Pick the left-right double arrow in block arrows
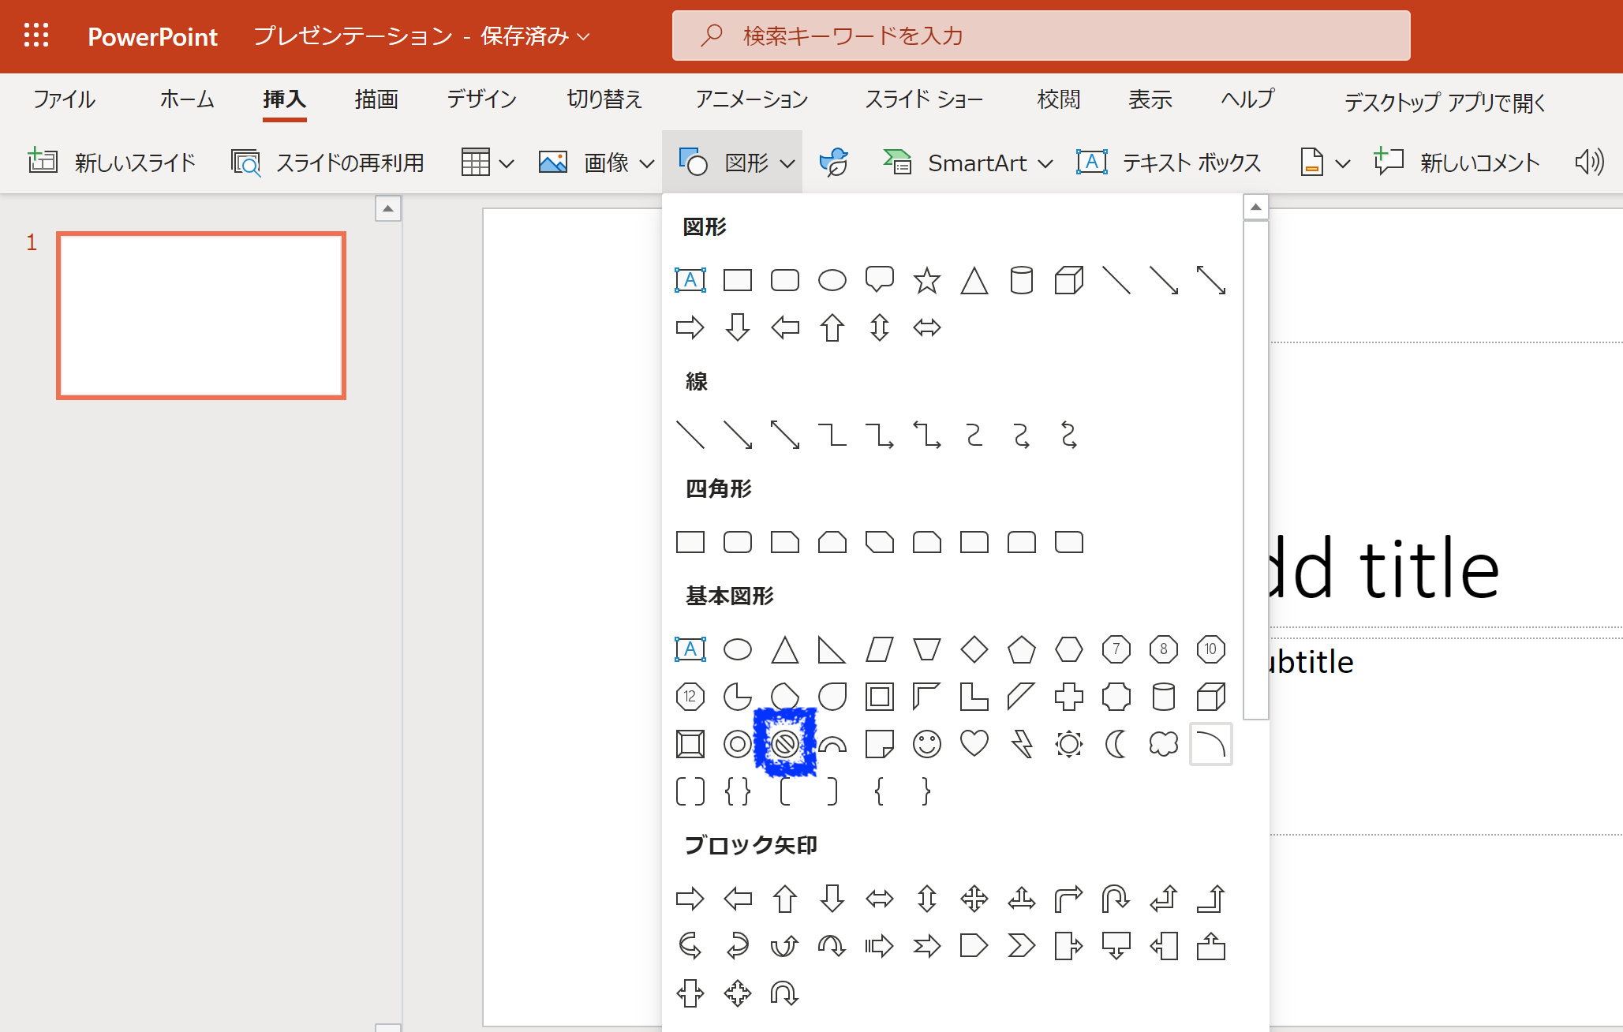Screen dimensions: 1623x1032 (879, 899)
